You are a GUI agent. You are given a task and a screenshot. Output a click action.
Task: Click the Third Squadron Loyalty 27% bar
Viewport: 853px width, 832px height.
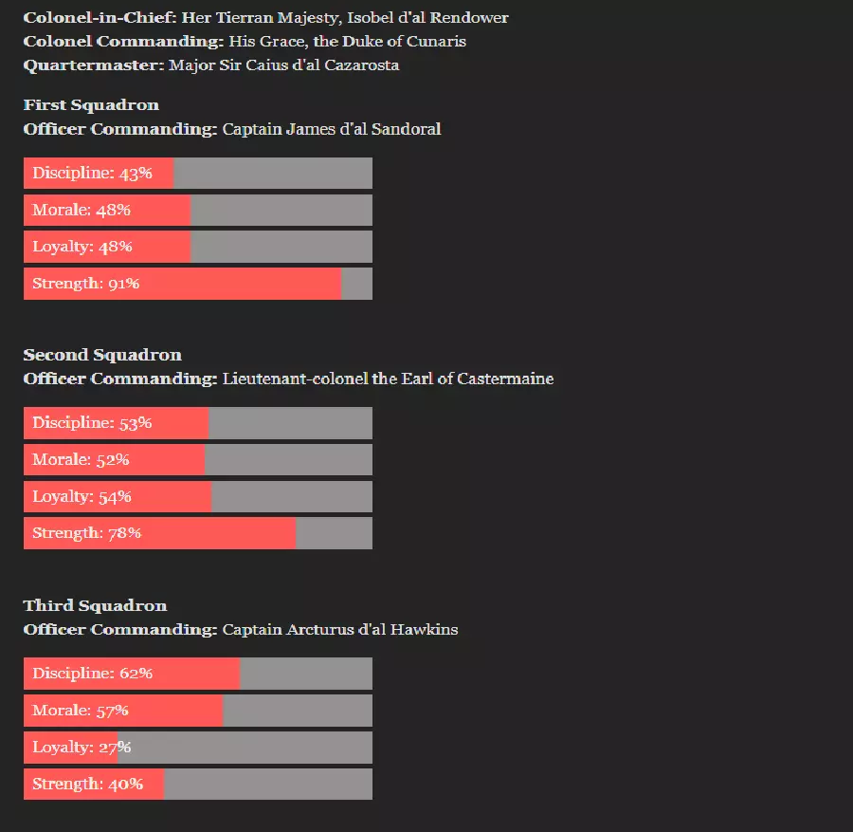tap(197, 748)
